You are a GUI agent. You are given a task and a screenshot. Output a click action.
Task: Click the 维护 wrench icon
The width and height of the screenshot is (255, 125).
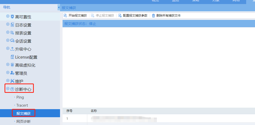point(12,81)
